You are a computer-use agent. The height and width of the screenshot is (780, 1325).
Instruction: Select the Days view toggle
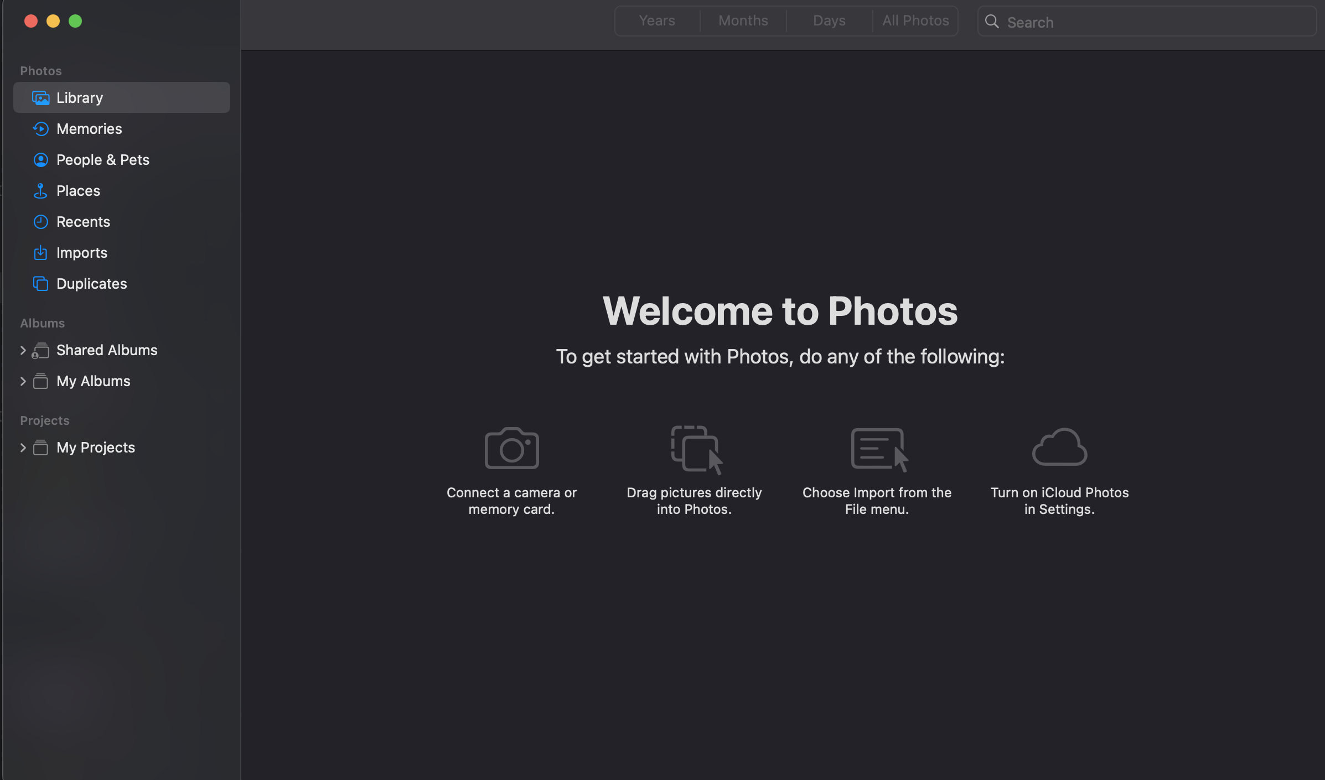pos(828,20)
